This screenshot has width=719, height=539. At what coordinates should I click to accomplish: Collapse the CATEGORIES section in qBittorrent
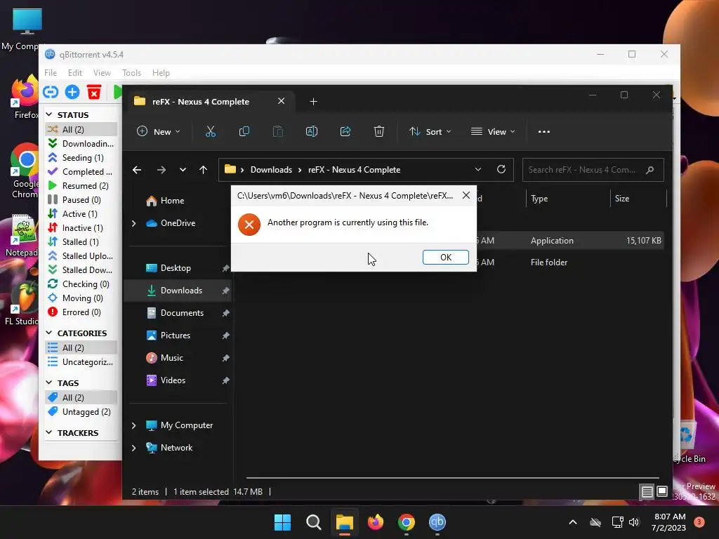49,333
